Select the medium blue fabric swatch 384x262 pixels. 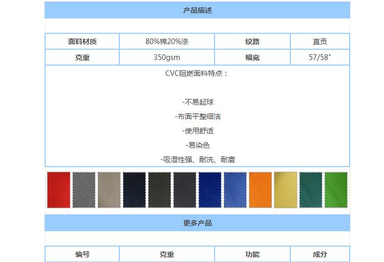(236, 190)
